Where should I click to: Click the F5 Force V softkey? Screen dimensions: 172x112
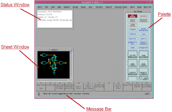79,87
